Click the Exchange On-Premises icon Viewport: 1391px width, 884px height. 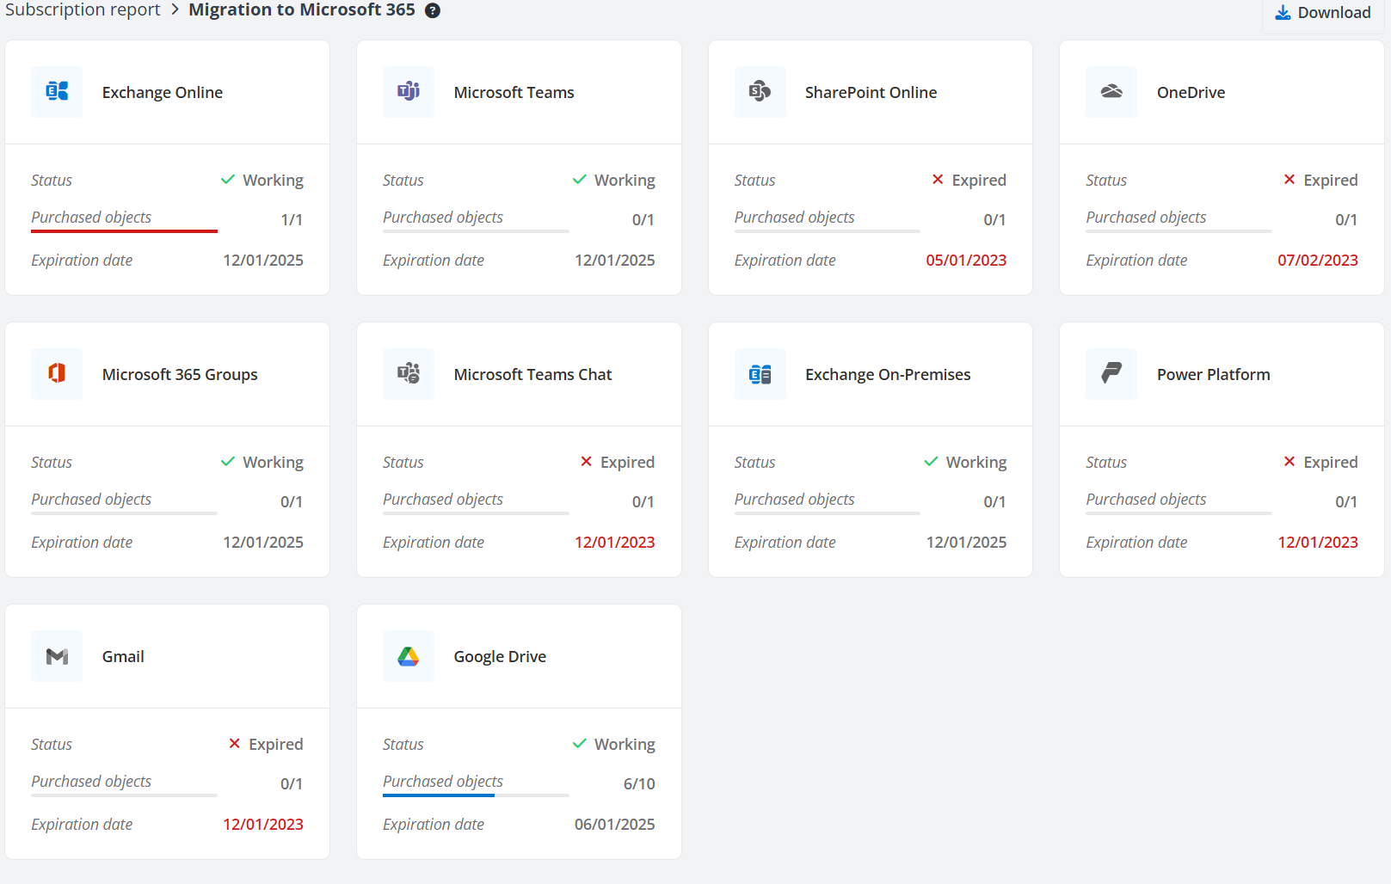[760, 374]
